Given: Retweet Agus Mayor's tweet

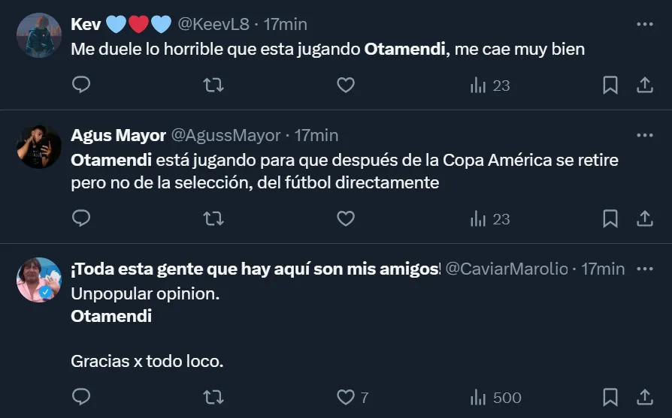Looking at the screenshot, I should click(213, 218).
